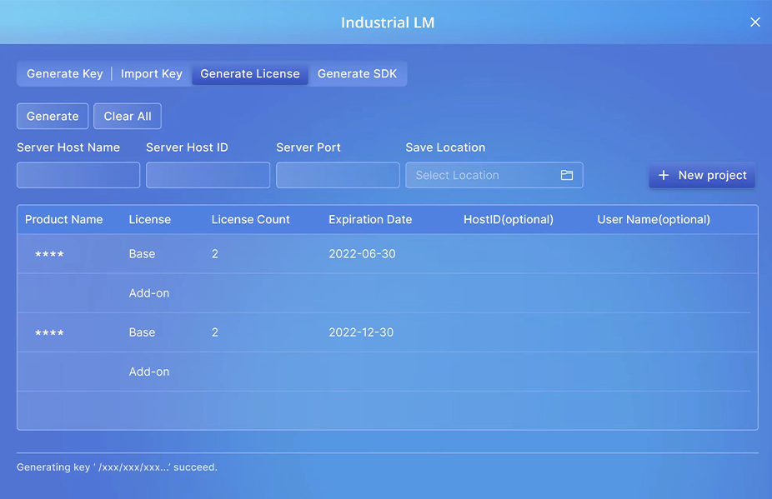
Task: Add a New project
Action: pos(702,175)
